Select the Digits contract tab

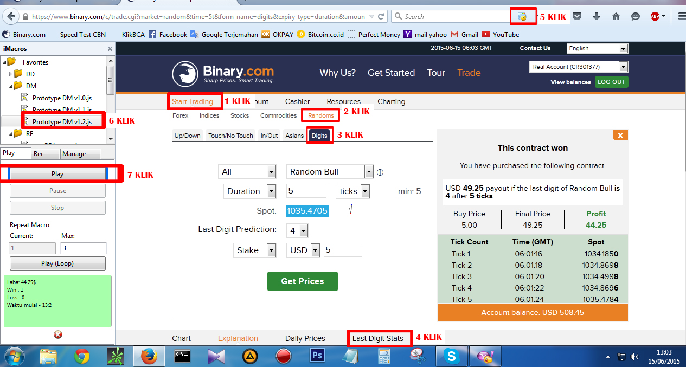319,136
